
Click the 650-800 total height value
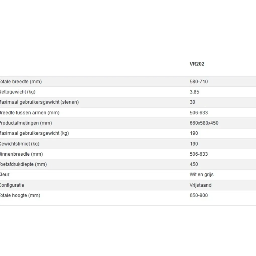(199, 196)
